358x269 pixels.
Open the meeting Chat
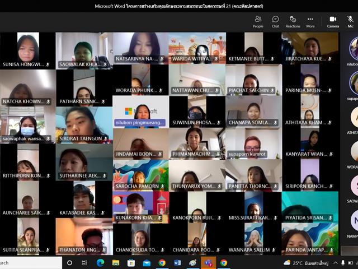tap(275, 22)
